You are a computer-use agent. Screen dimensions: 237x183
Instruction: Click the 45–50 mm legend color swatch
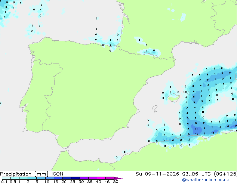pyautogui.click(x=110, y=178)
